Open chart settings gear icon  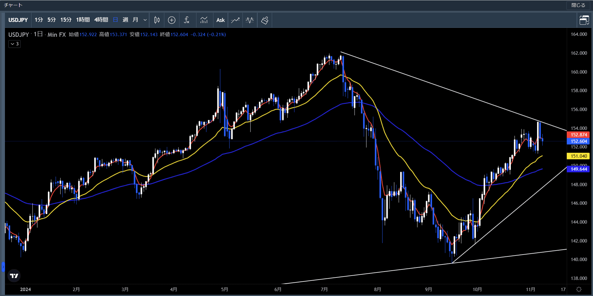pos(579,290)
